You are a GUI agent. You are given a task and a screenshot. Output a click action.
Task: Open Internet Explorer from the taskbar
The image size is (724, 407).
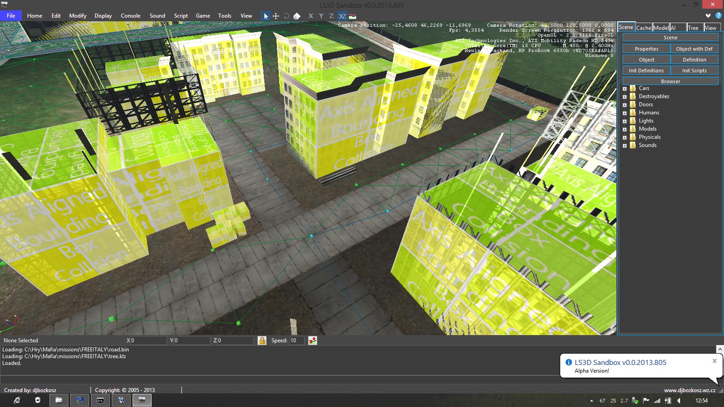[17, 400]
